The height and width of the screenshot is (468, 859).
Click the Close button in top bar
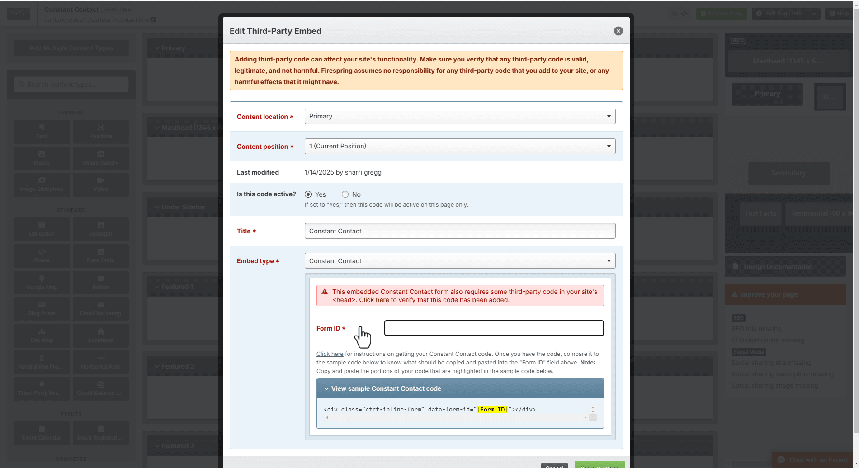(19, 14)
